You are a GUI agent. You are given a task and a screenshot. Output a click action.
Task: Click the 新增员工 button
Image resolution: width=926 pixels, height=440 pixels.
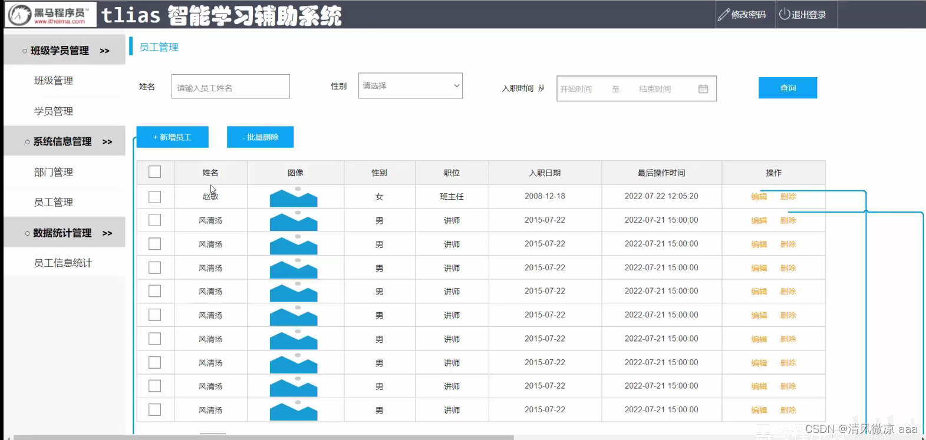172,137
